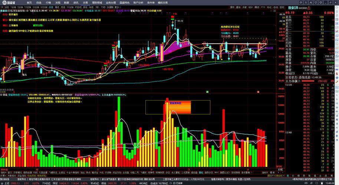Click the menu lines icon in title bar
This screenshot has height=185, width=339.
point(306,3)
